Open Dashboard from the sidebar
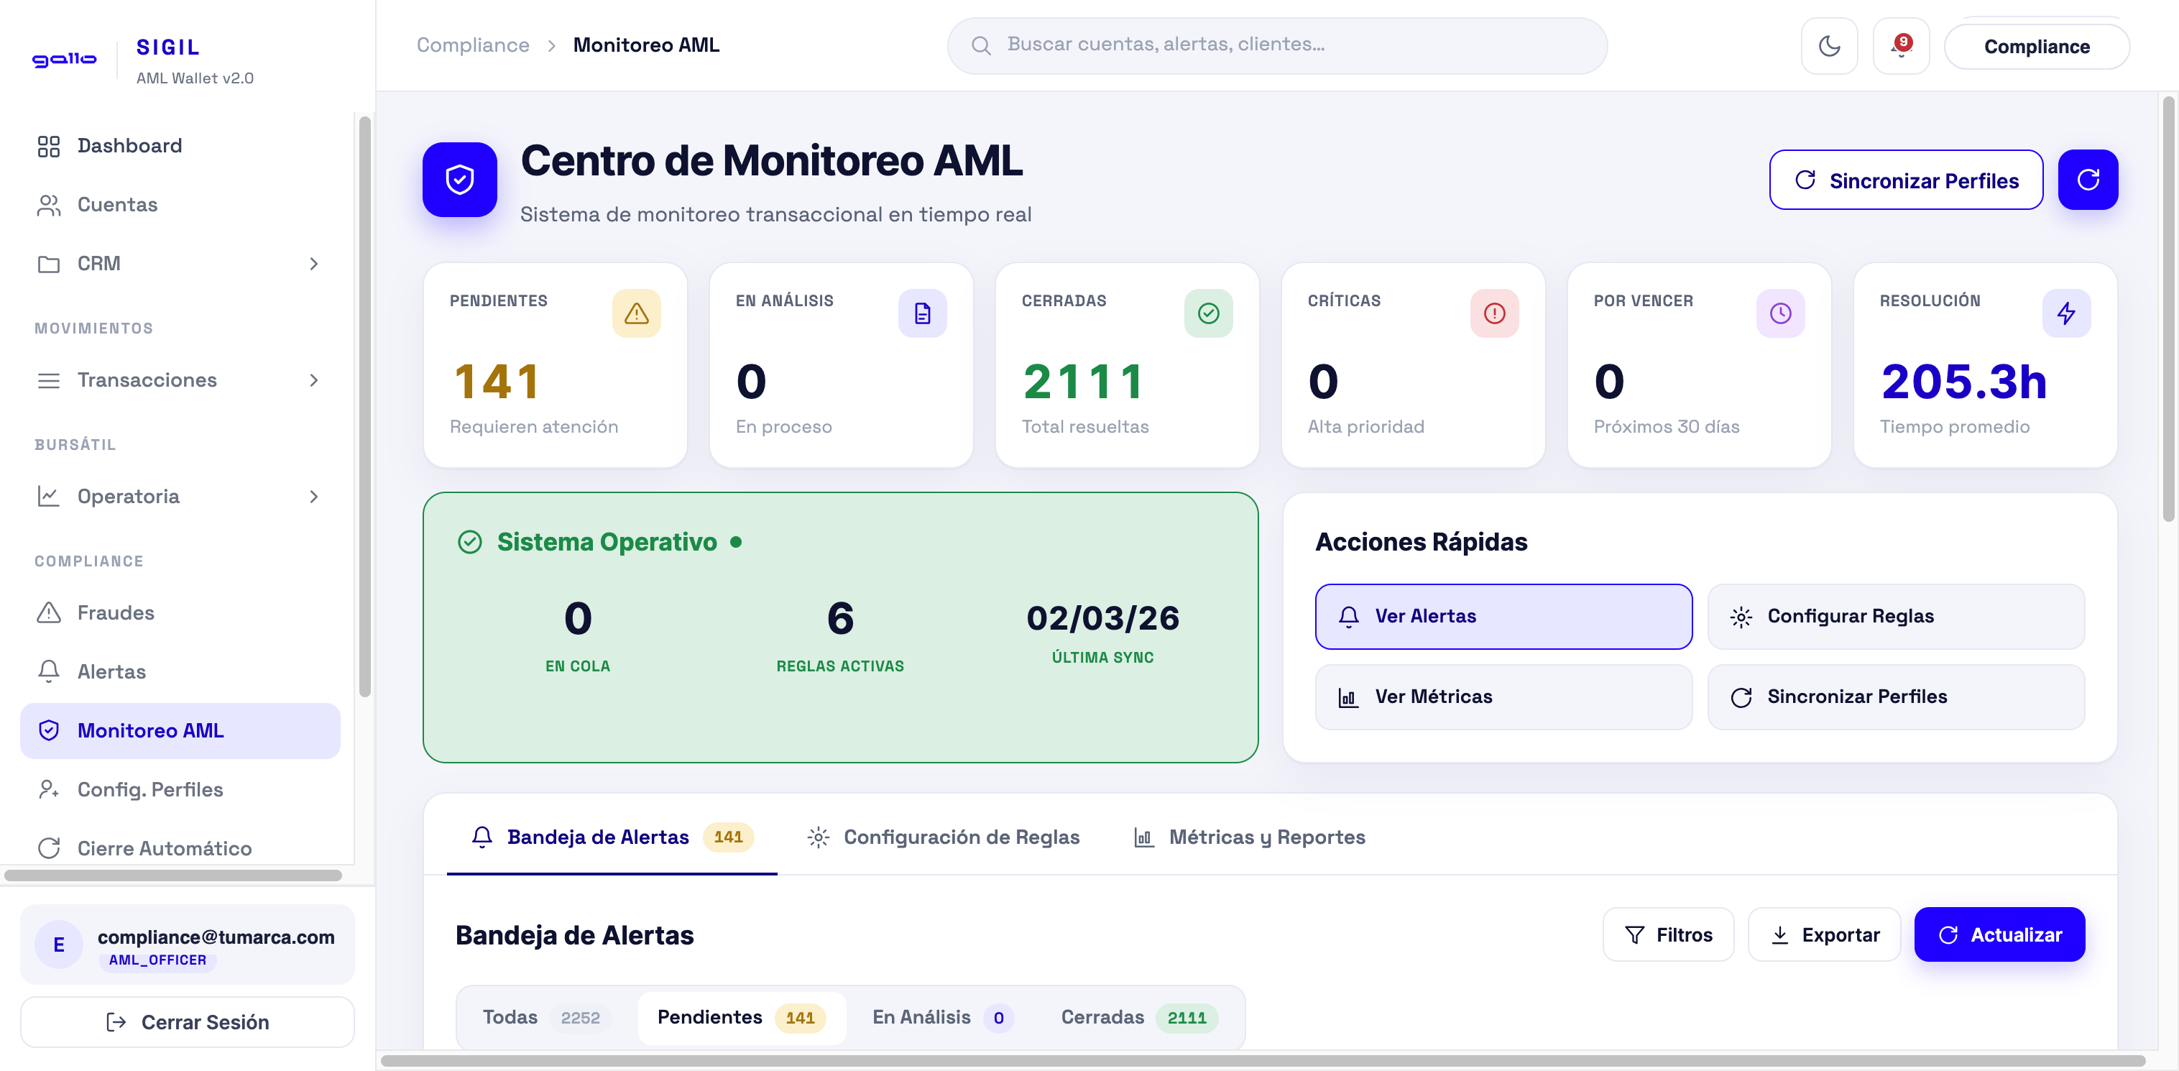The width and height of the screenshot is (2179, 1071). click(x=180, y=145)
